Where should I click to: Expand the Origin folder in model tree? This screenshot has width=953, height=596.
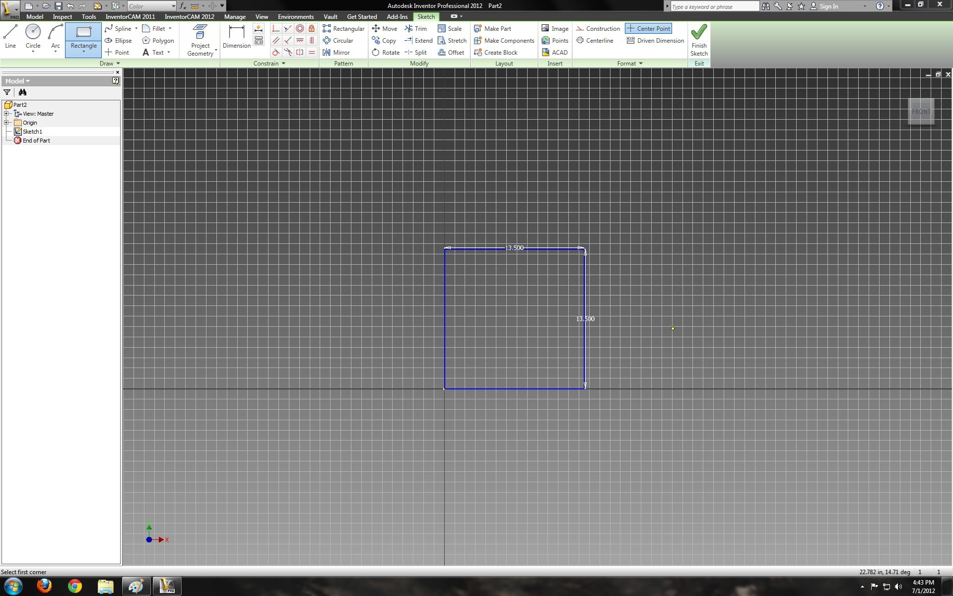5,122
